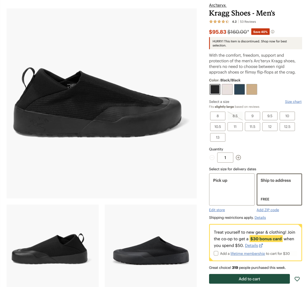Click the heart wishlist icon

pos(297,279)
